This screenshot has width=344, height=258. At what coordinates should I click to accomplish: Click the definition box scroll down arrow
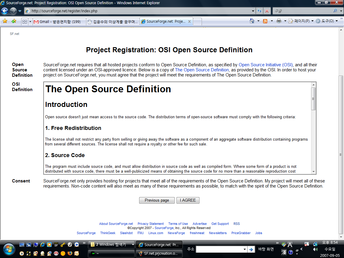pyautogui.click(x=314, y=172)
